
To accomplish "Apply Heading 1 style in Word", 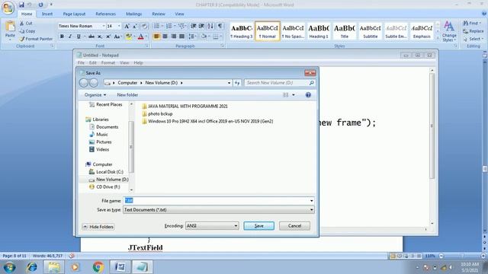I will (x=319, y=31).
